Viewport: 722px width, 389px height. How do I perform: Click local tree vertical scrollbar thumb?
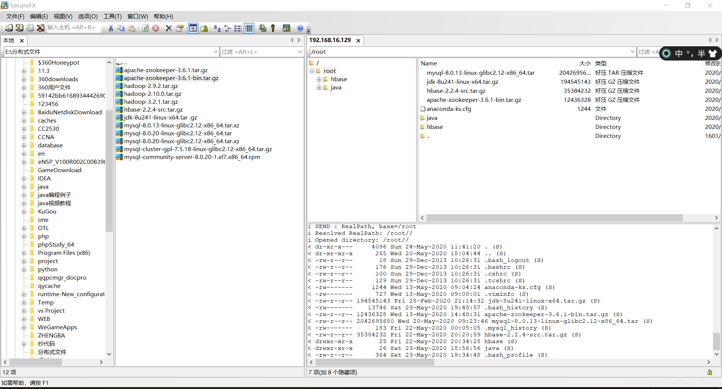point(109,171)
